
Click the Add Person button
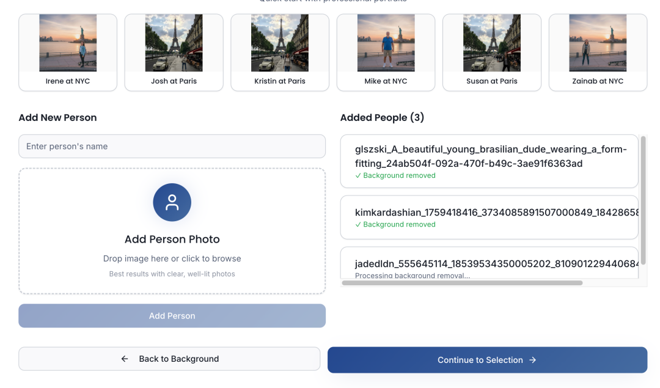pyautogui.click(x=172, y=316)
